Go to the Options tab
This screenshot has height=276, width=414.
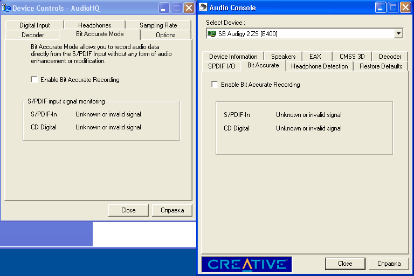165,35
